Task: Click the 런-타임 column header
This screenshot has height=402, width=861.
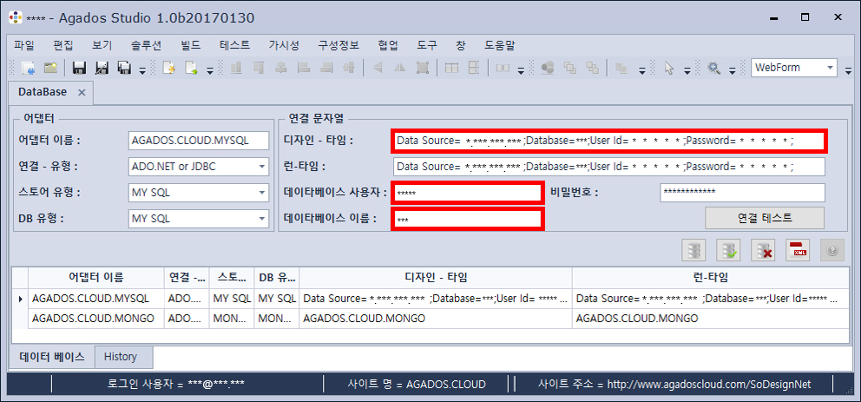Action: click(x=711, y=278)
